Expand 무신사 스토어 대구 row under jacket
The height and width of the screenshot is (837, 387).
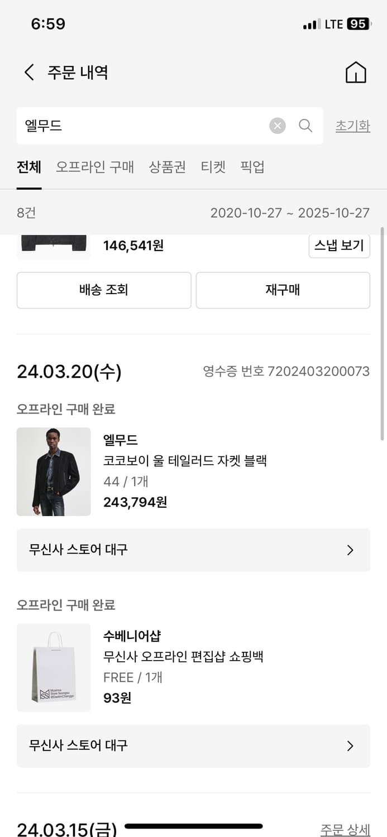pyautogui.click(x=193, y=550)
